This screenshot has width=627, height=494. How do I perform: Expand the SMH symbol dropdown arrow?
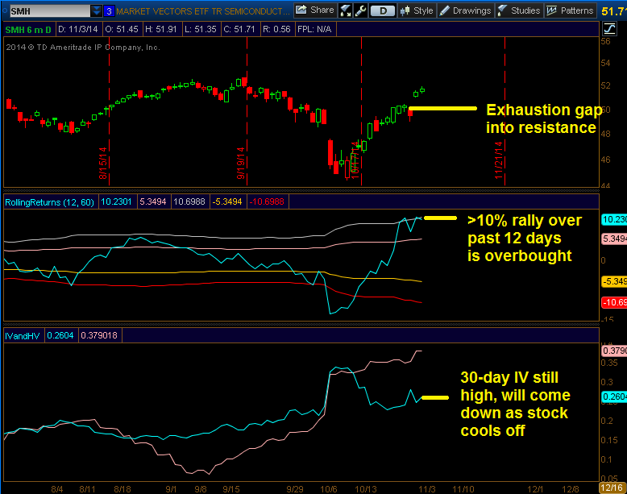coord(96,10)
